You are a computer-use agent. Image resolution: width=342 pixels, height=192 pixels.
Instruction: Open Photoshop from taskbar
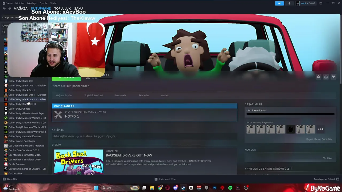pyautogui.click(x=215, y=188)
